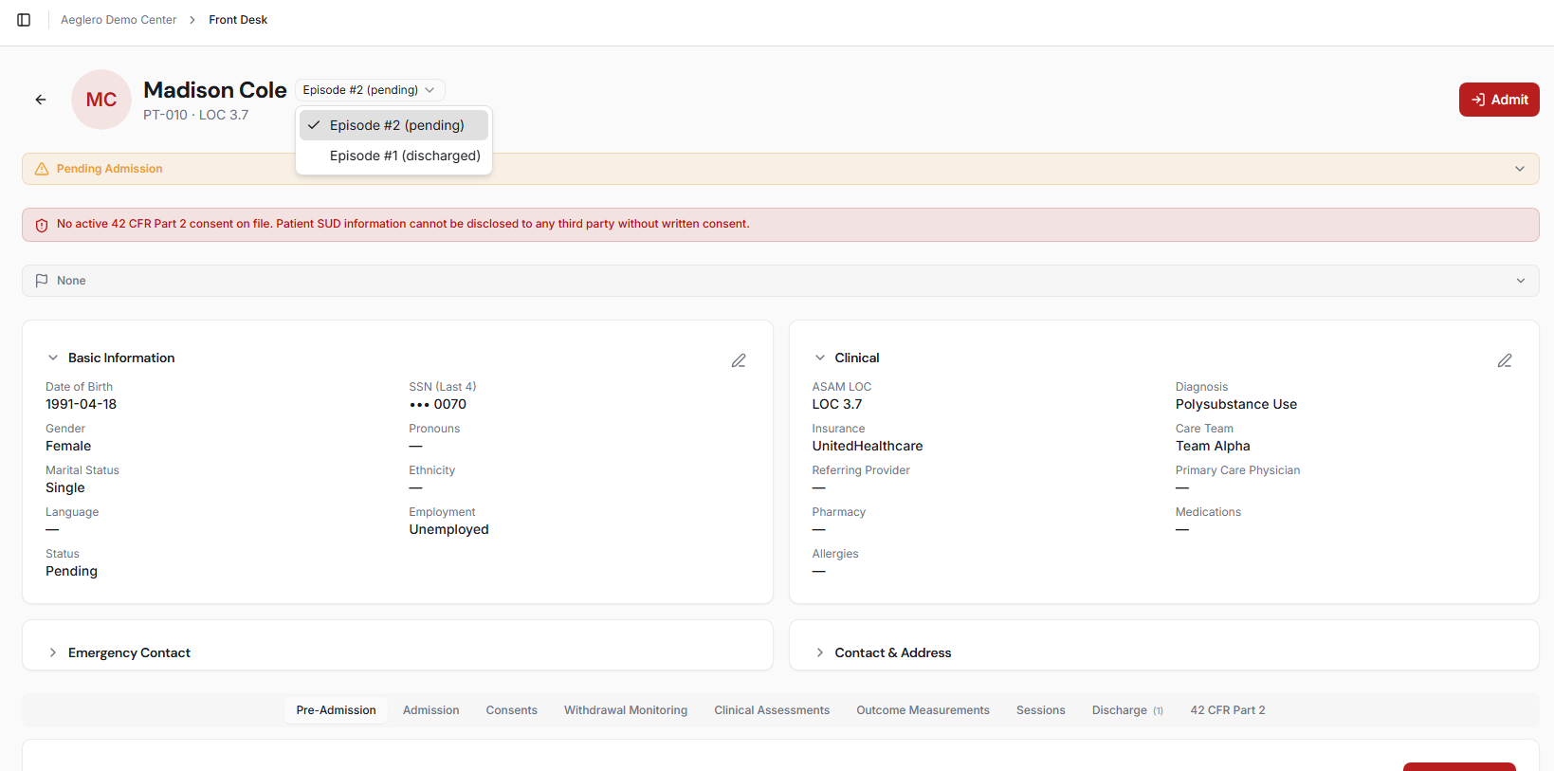
Task: Collapse the Clinical section
Action: (x=820, y=358)
